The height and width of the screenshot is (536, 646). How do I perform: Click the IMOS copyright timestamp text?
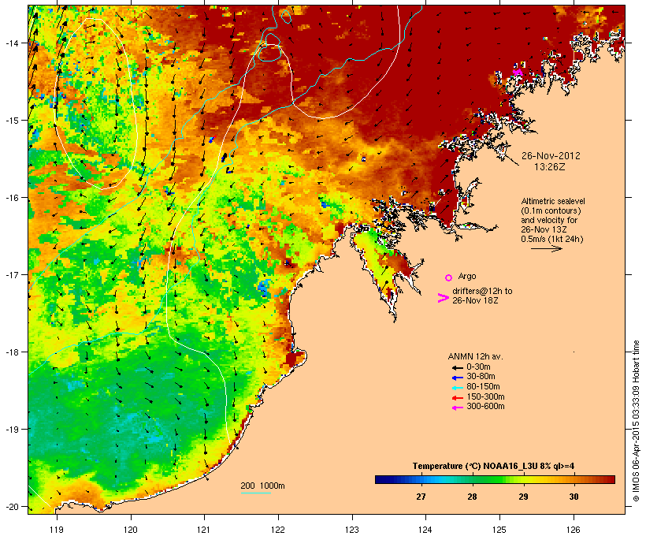[x=636, y=421]
